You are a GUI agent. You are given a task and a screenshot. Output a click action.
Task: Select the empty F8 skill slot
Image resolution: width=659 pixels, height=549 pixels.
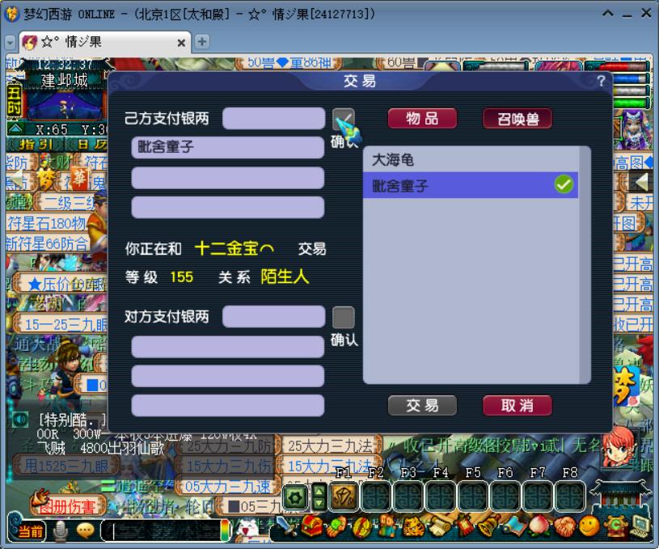tap(570, 496)
